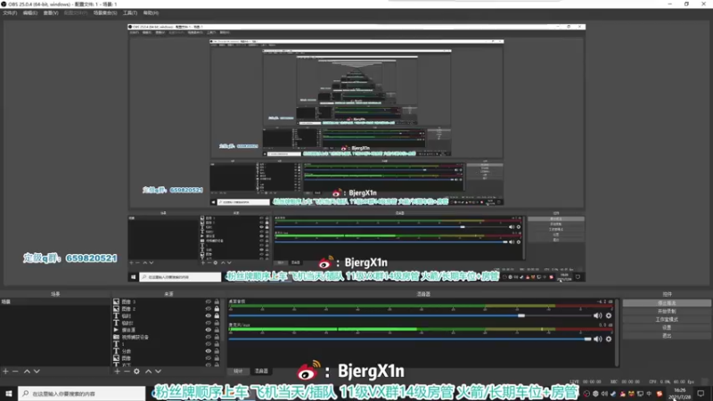
Task: Select the 图像 3 source row
Action: 167,302
